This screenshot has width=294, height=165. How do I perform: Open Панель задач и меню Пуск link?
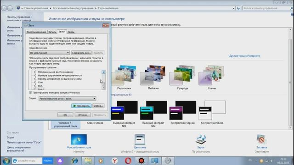[24, 143]
